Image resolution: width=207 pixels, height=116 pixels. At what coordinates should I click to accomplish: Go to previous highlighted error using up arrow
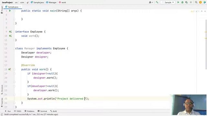[202, 11]
